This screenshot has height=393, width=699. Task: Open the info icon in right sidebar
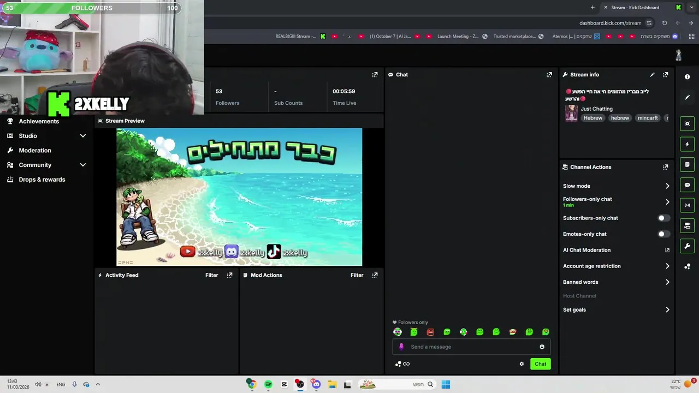coord(687,77)
